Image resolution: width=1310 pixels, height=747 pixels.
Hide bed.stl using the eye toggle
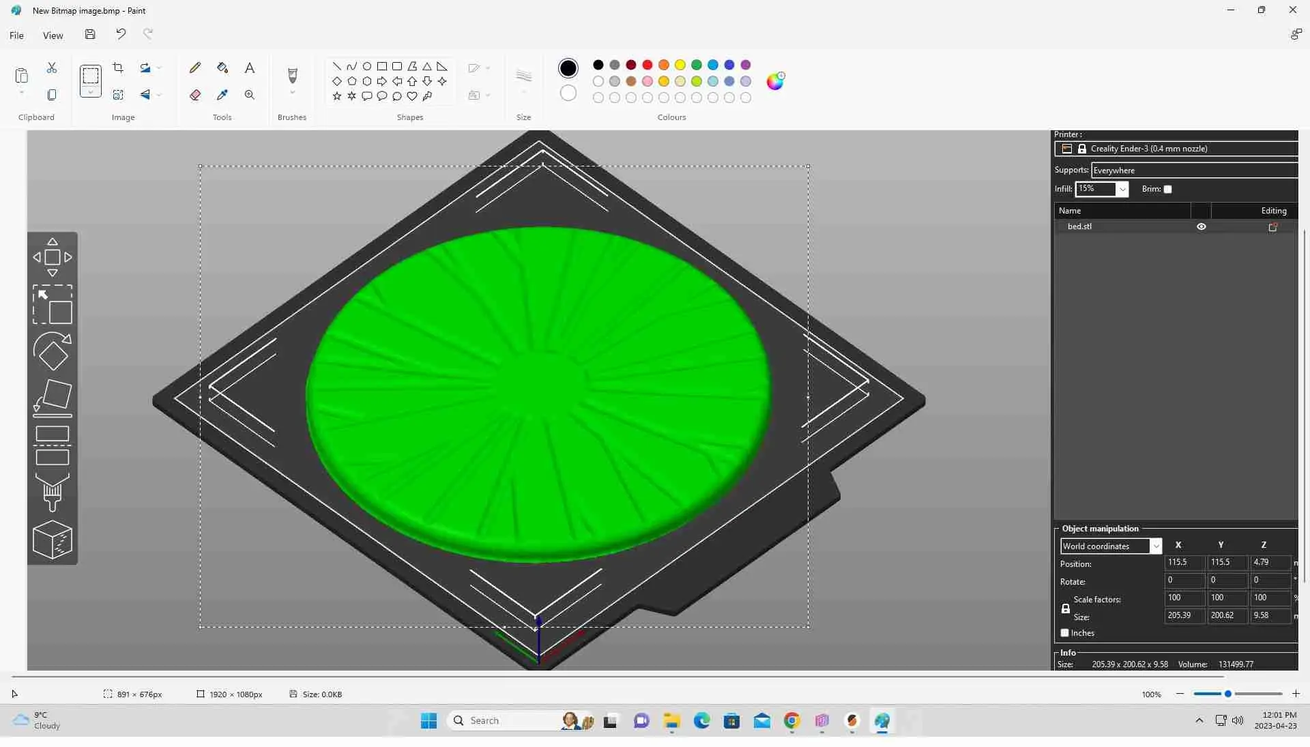pos(1202,226)
